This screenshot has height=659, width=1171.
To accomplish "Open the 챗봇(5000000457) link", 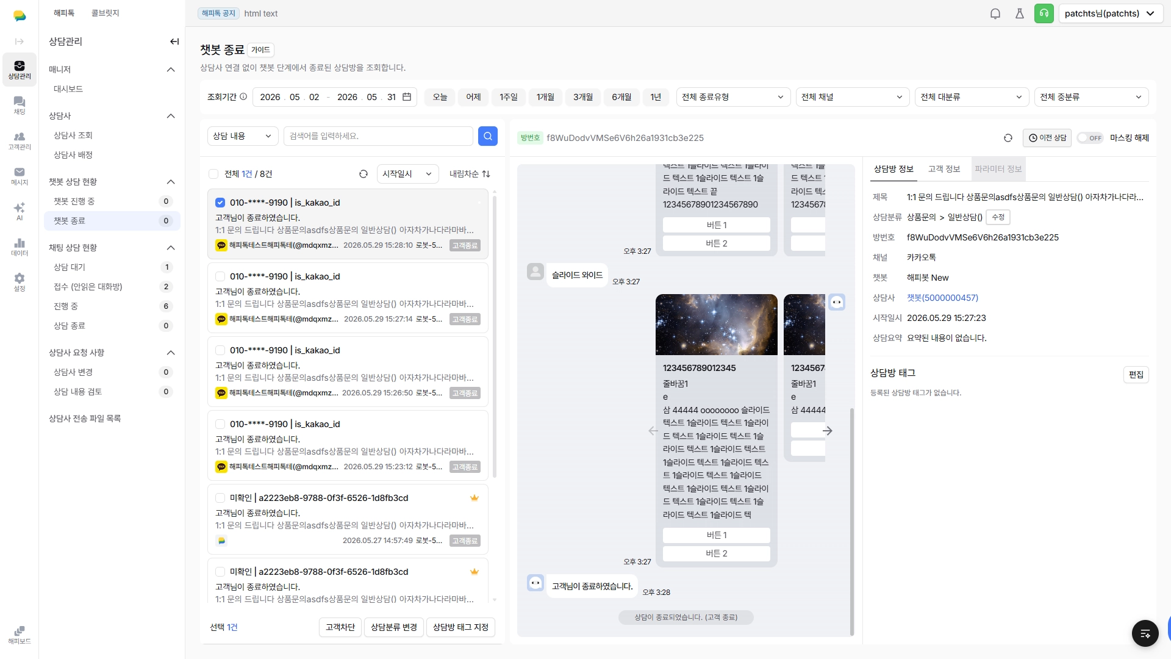I will 942,298.
